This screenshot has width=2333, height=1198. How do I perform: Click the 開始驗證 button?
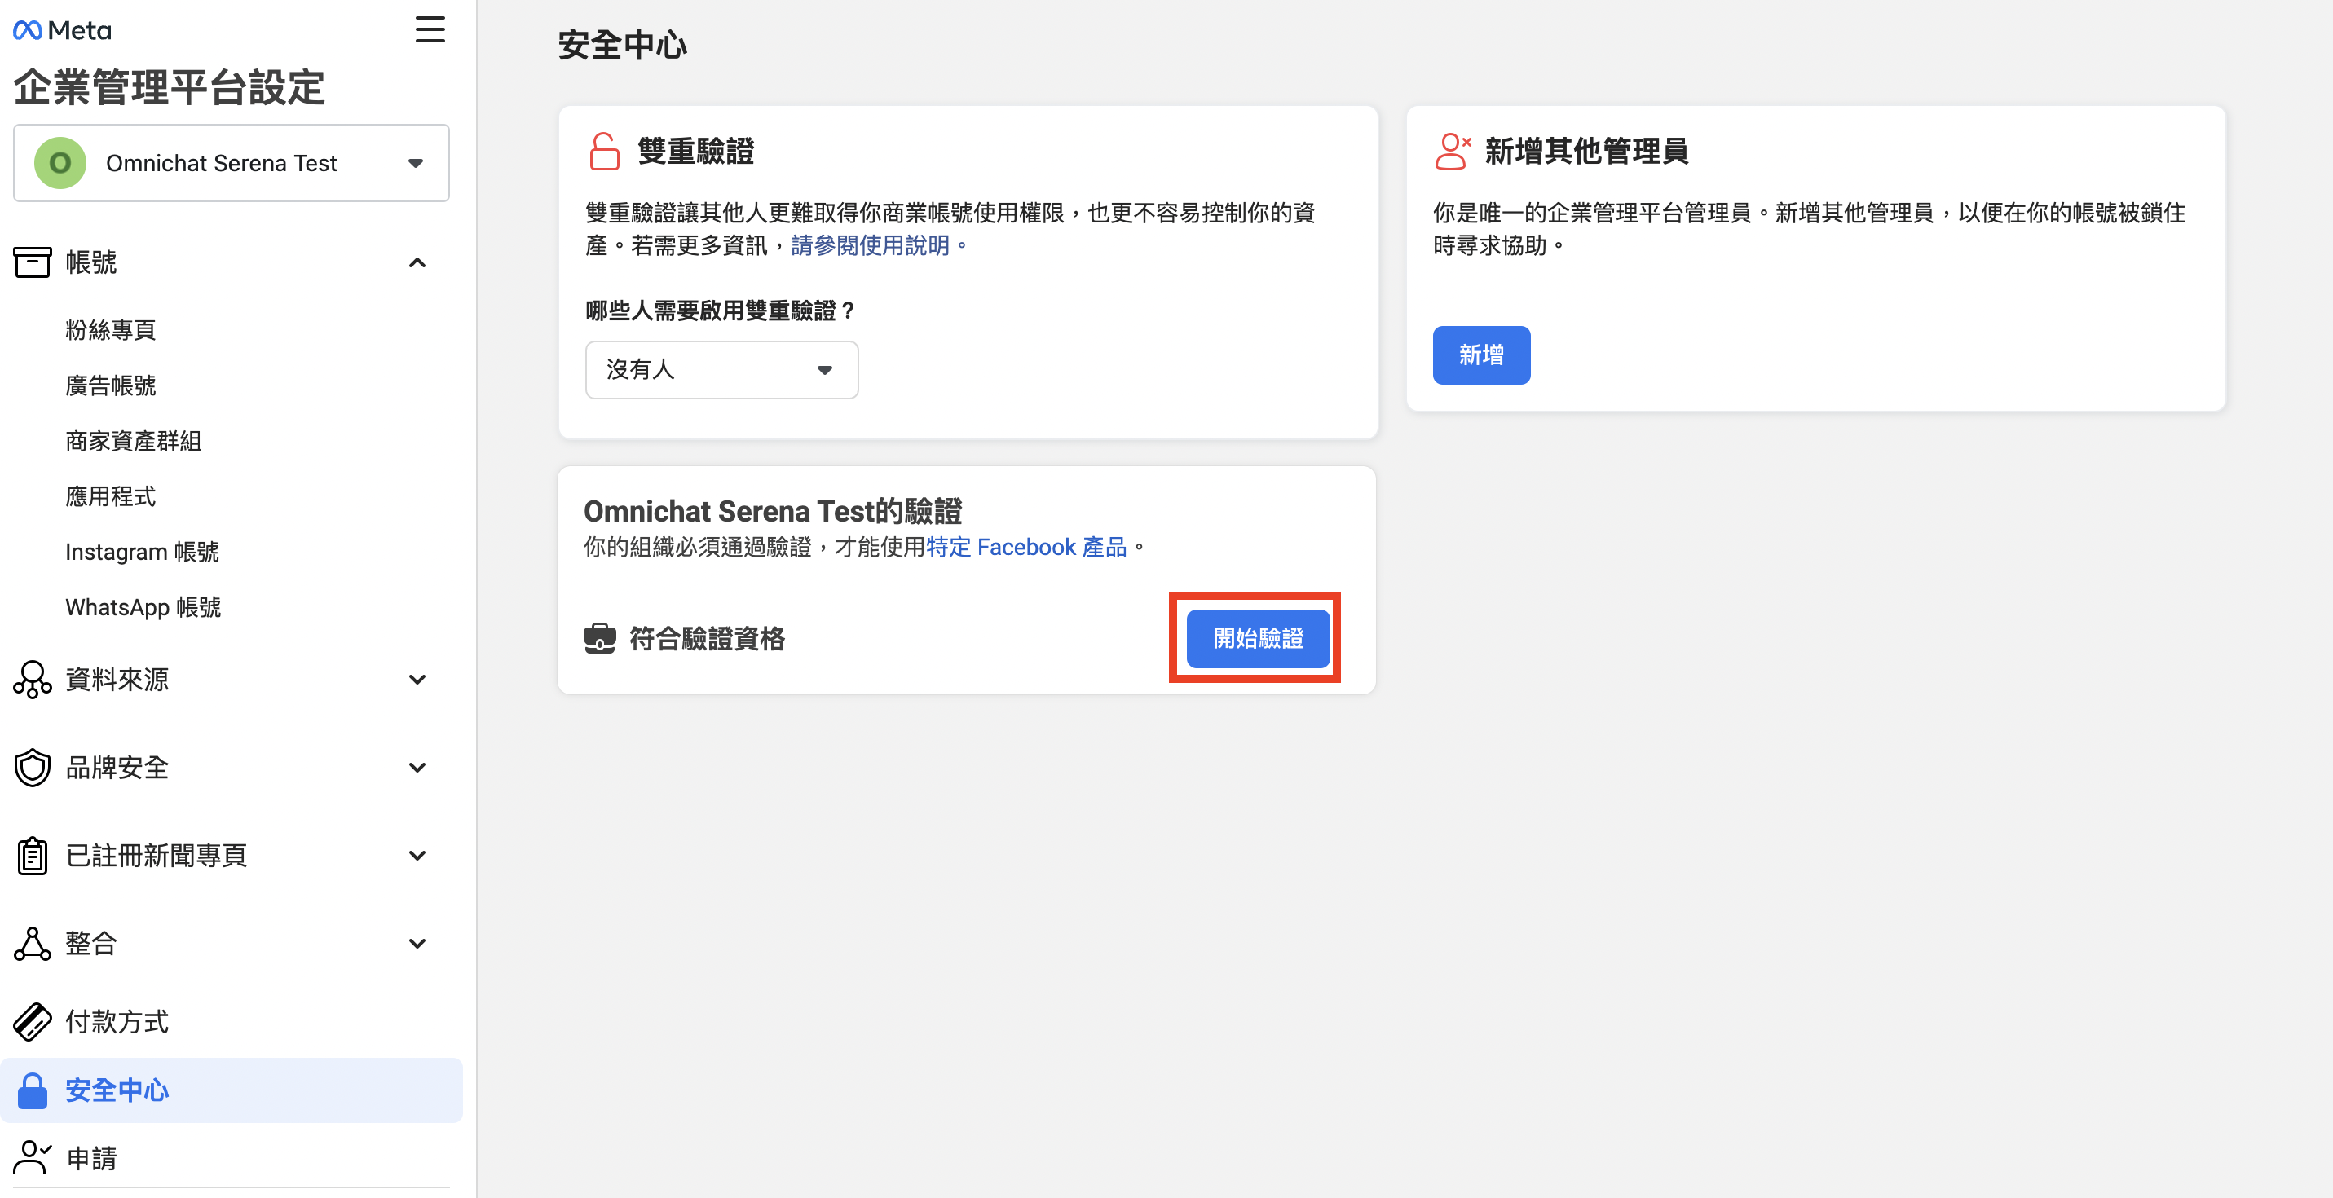1257,638
